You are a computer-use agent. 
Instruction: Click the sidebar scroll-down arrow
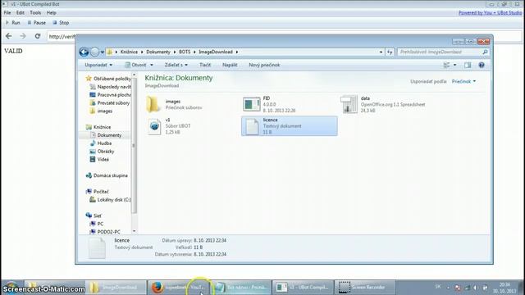(134, 231)
